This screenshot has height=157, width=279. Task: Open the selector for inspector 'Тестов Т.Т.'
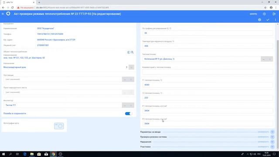pyautogui.click(x=125, y=106)
